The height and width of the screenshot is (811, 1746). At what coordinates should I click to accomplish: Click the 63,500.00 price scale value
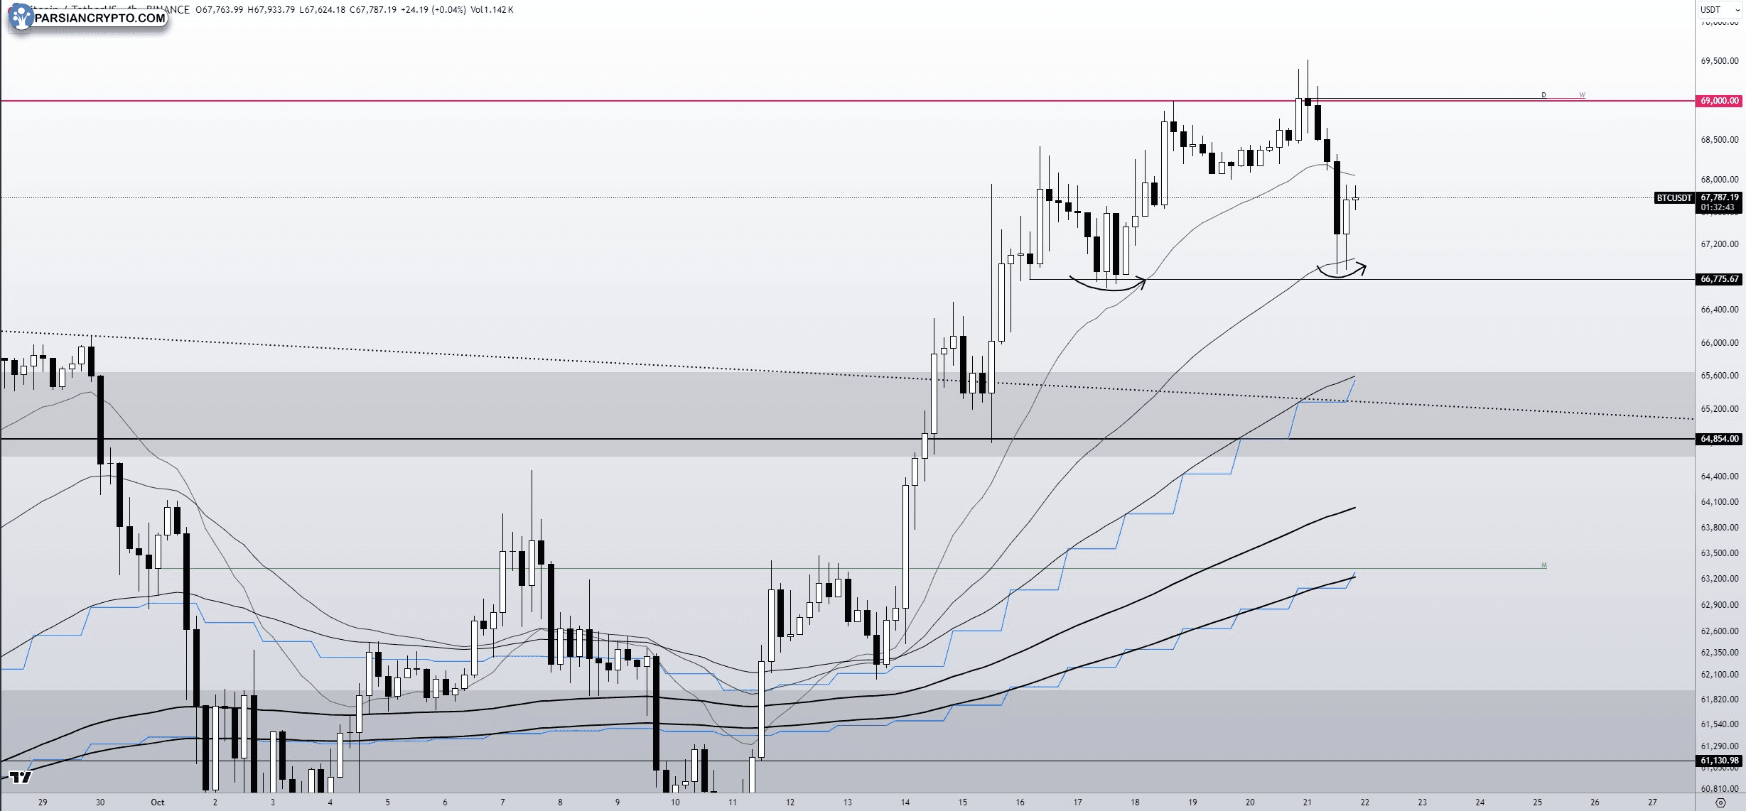(1720, 553)
